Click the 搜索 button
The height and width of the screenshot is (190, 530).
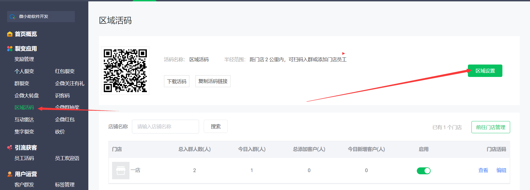pos(216,127)
